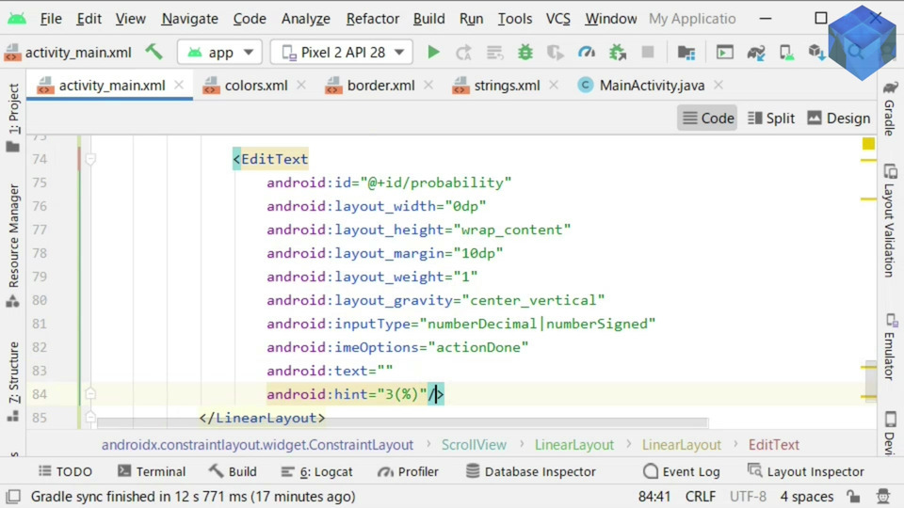Click the yellow inspection indicator square

pos(868,143)
